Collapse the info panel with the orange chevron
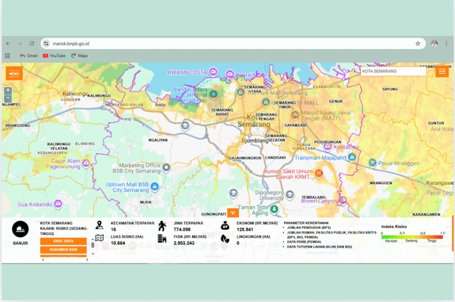This screenshot has width=455, height=302. (x=232, y=212)
